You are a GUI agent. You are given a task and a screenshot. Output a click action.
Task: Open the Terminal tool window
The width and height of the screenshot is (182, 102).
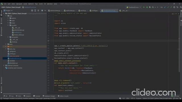pos(37,96)
